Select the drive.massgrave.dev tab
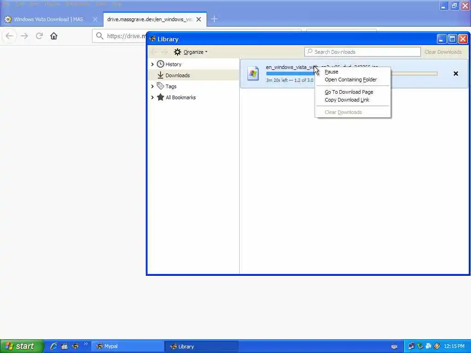Viewport: 471px width, 353px height. pyautogui.click(x=155, y=19)
